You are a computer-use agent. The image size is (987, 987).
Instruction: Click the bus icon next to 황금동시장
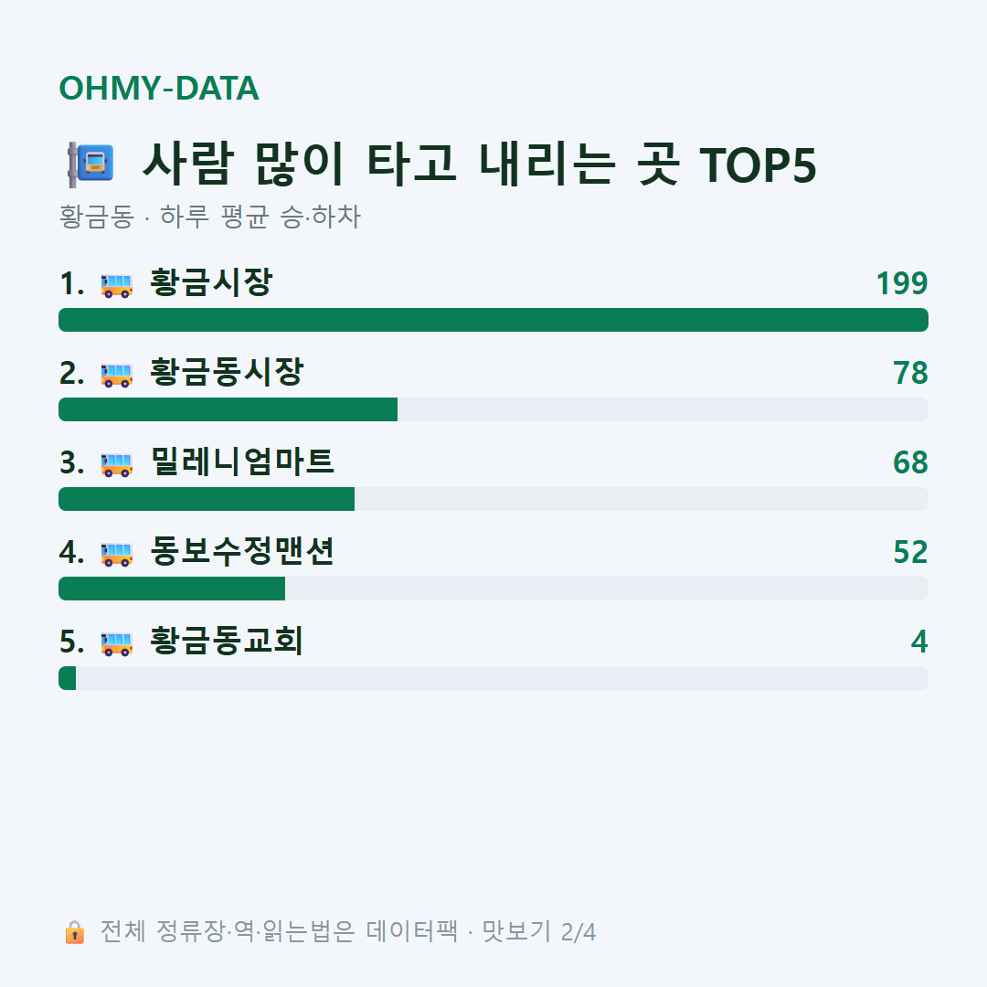(116, 375)
